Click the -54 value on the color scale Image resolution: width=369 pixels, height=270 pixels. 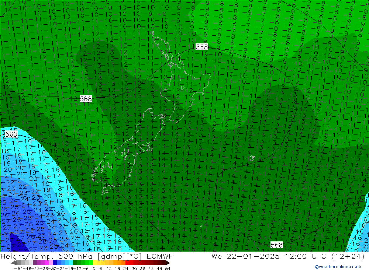(x=18, y=269)
